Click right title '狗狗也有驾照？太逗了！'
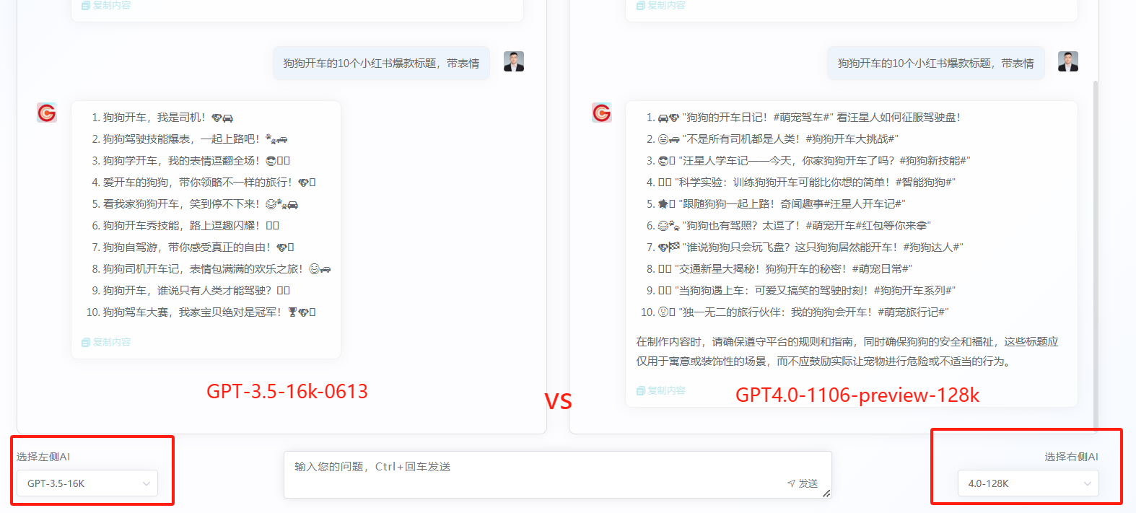The image size is (1136, 513). [x=744, y=226]
